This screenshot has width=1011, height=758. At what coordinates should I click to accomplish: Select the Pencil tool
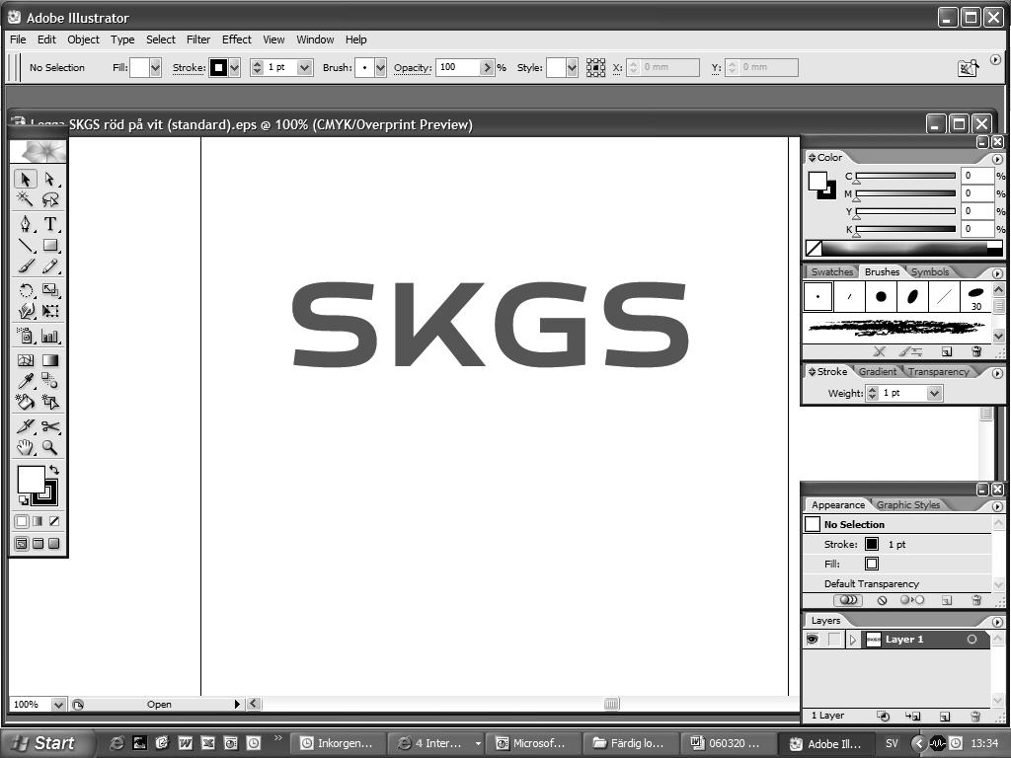[49, 266]
